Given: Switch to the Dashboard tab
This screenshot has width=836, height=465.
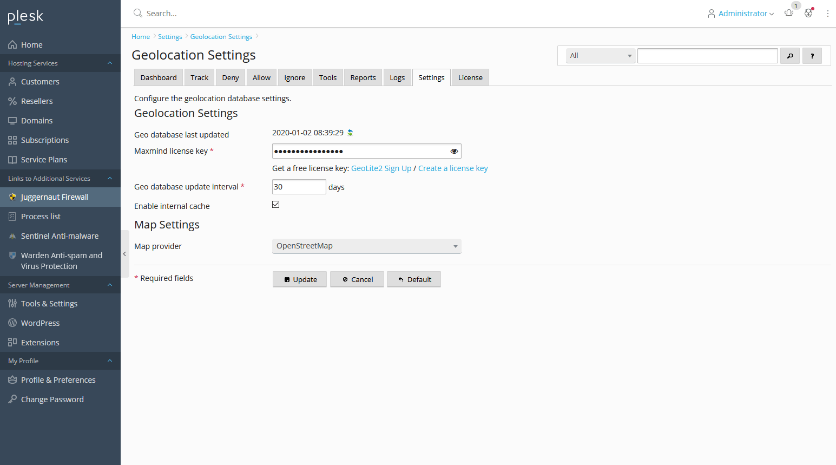Looking at the screenshot, I should tap(159, 77).
